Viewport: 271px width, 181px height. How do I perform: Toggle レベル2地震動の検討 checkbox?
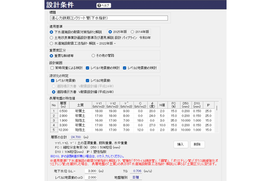[125, 68]
